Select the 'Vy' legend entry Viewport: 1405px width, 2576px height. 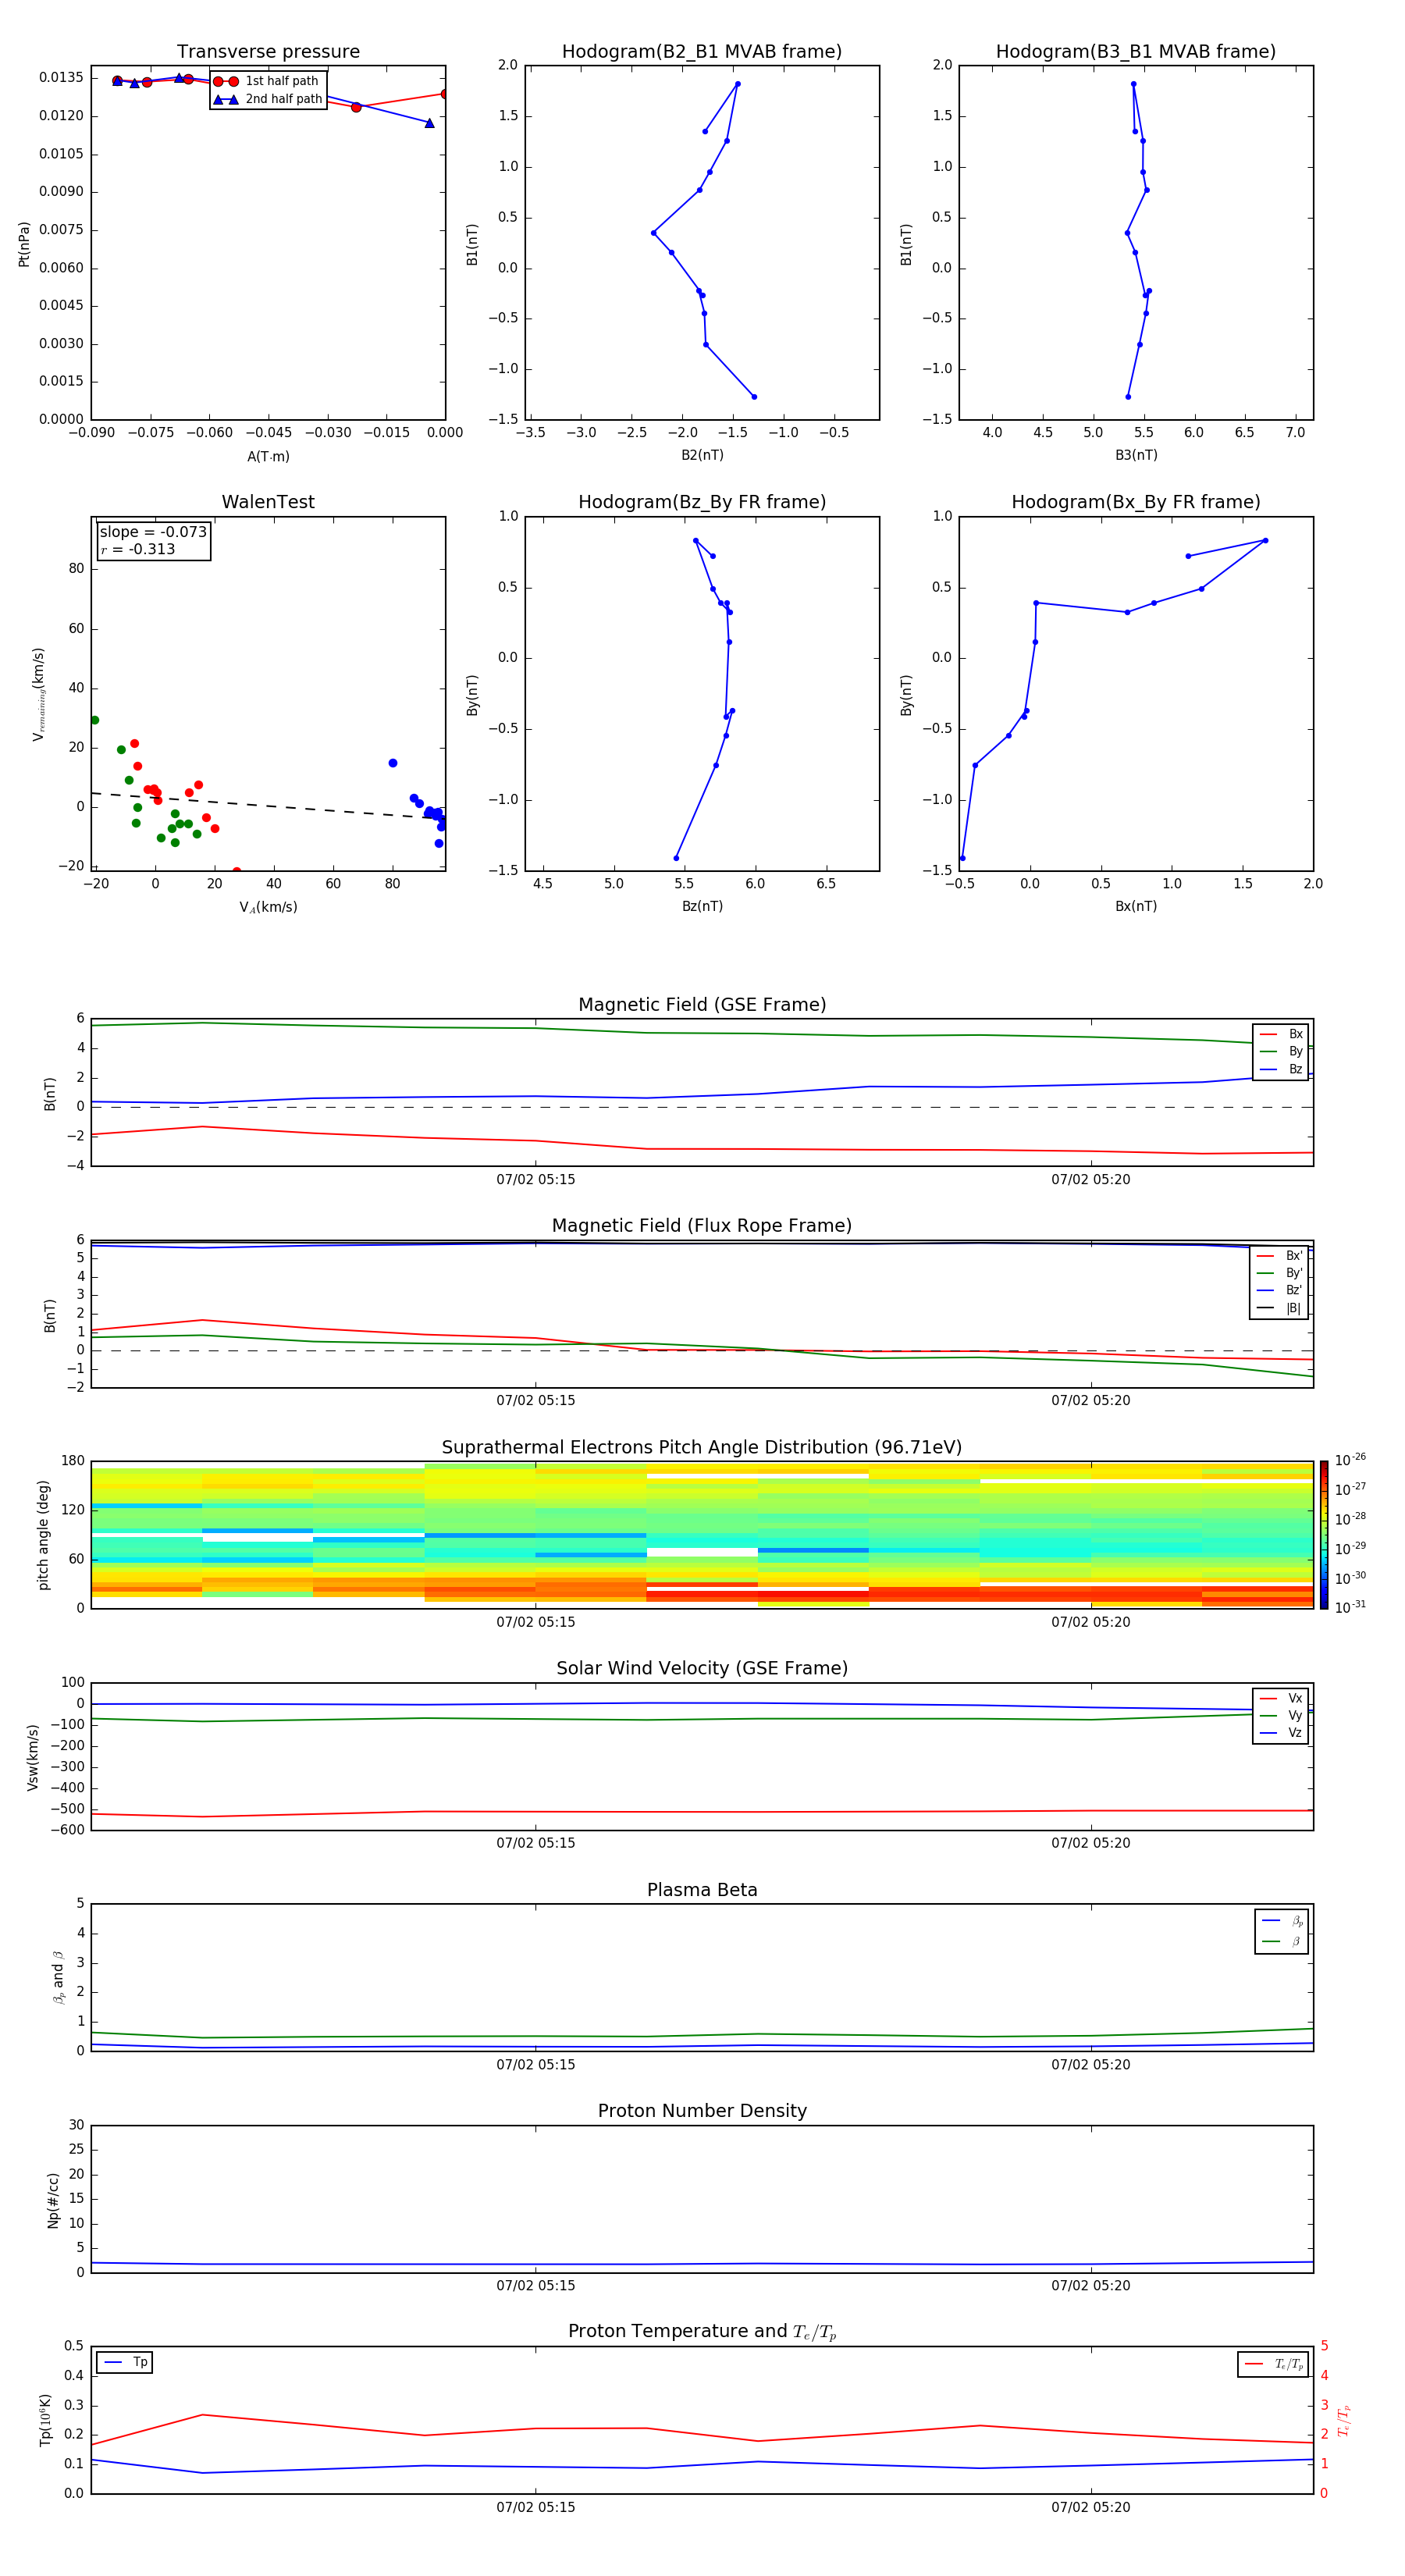[1281, 1715]
